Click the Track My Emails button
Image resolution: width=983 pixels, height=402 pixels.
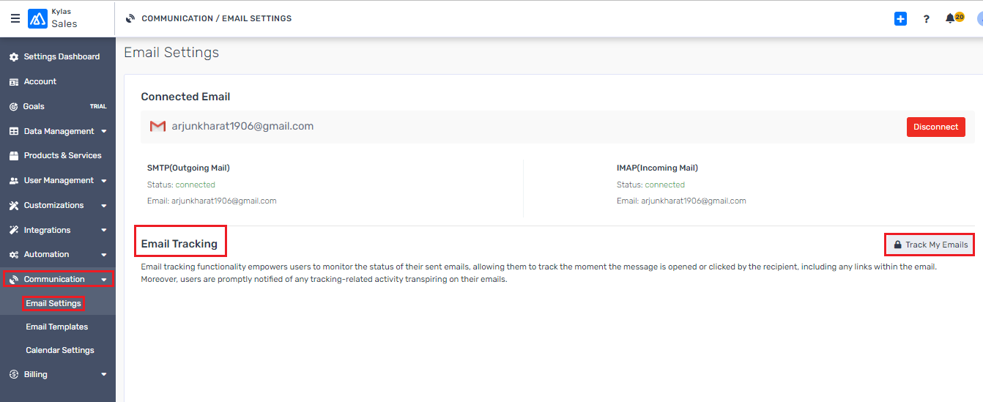click(x=930, y=245)
